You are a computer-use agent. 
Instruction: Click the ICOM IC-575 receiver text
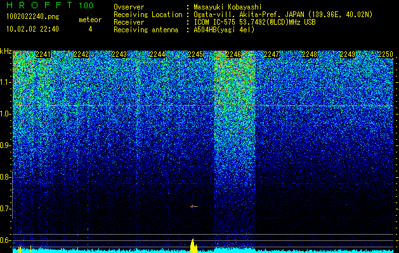click(254, 22)
